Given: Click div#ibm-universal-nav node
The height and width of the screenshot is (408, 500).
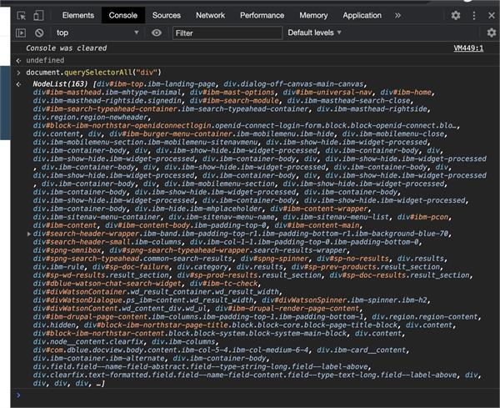Looking at the screenshot, I should 327,93.
